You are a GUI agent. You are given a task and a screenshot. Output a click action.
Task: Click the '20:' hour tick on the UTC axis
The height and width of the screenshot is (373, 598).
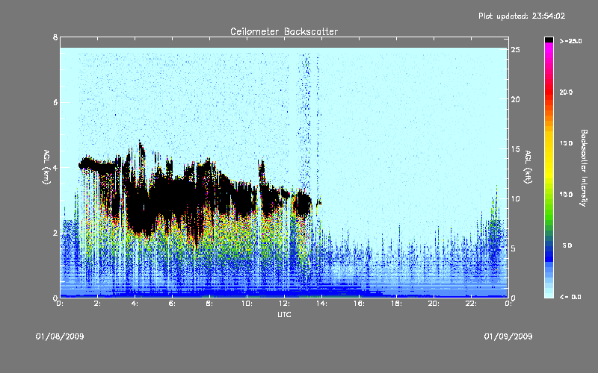point(434,304)
